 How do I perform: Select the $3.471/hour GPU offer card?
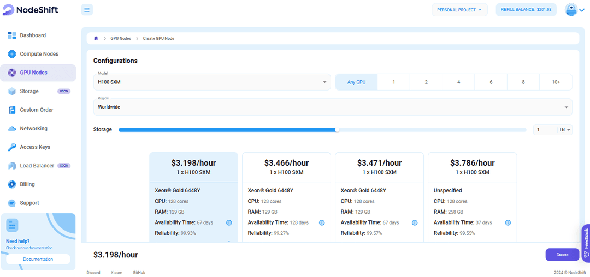[379, 197]
